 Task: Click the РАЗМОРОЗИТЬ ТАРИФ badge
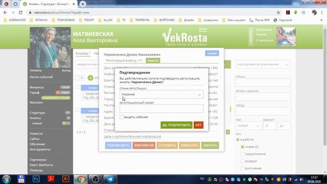point(56,98)
